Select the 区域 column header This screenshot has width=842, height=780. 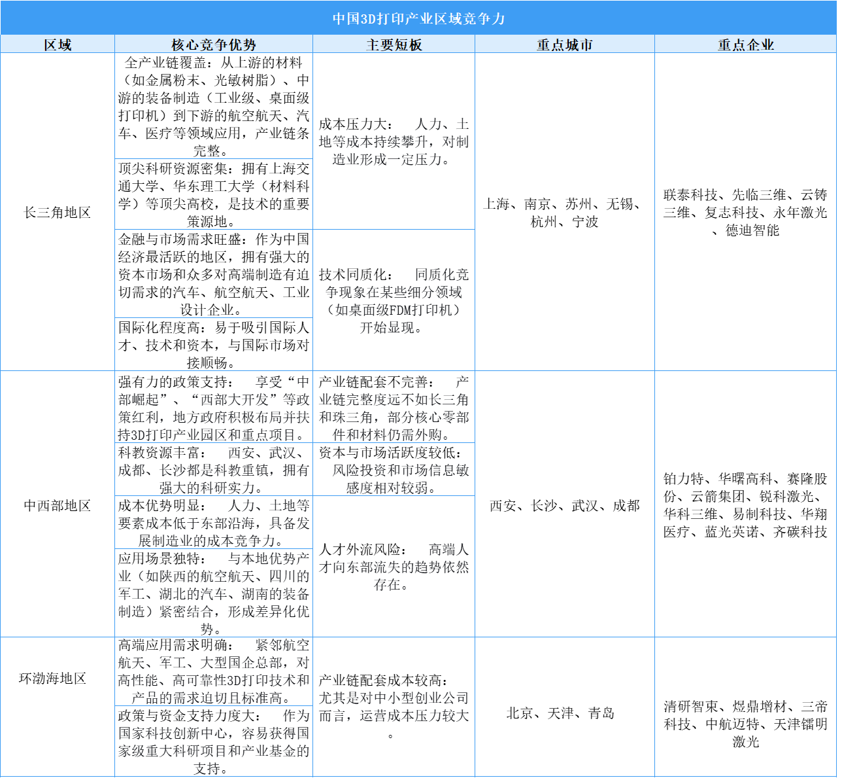click(x=58, y=44)
